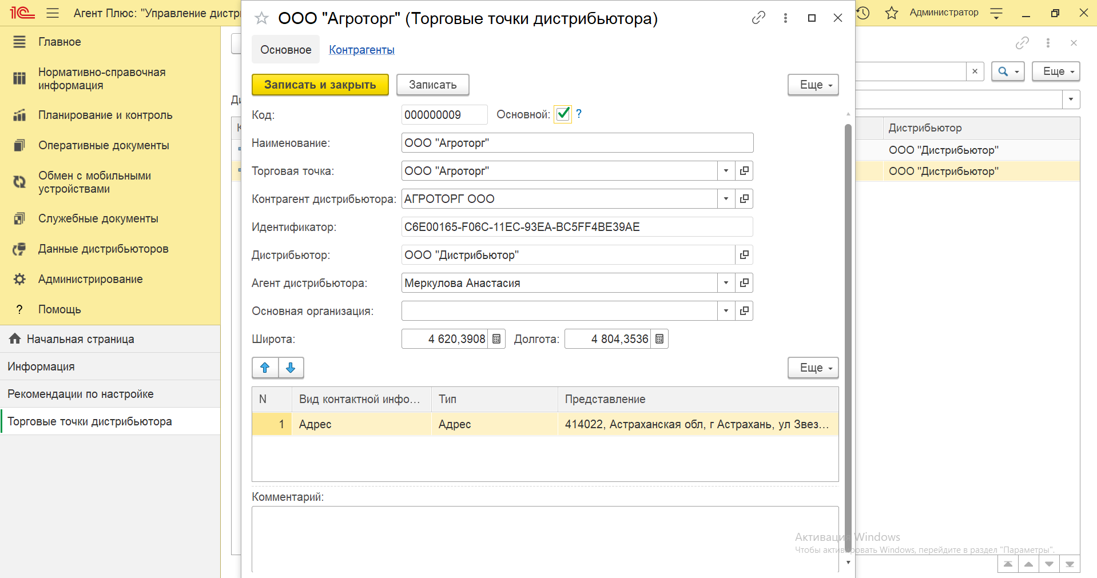Switch to the Контрагенты tab
The height and width of the screenshot is (578, 1097).
click(361, 50)
